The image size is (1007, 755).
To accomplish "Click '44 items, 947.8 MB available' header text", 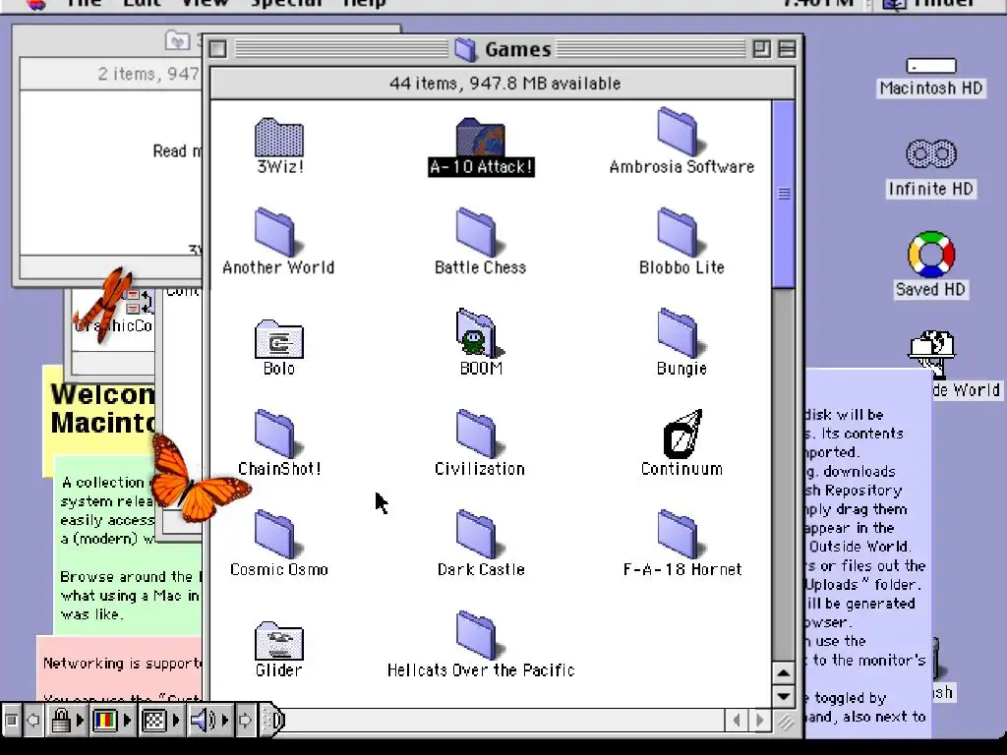I will coord(504,84).
